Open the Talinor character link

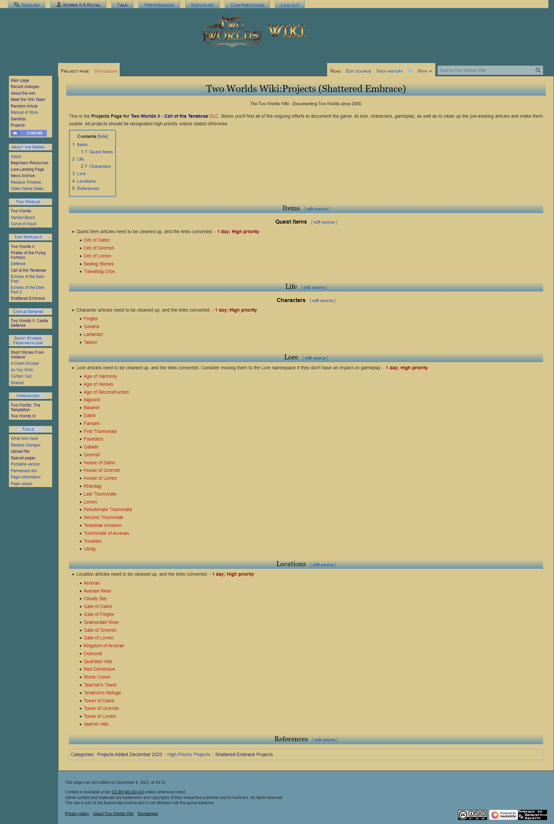(x=90, y=342)
